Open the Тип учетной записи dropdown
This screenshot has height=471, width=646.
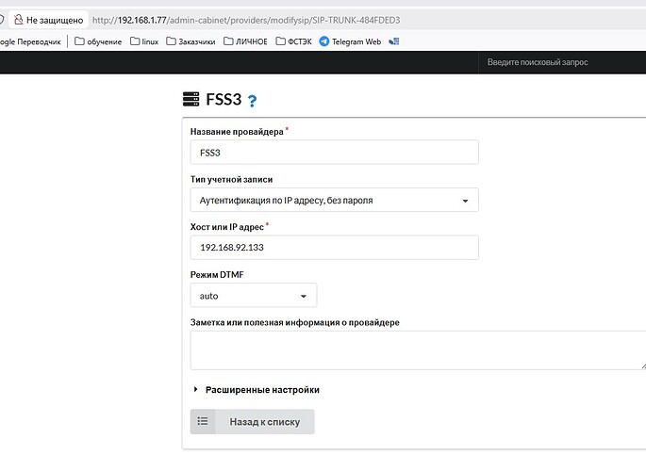(334, 201)
